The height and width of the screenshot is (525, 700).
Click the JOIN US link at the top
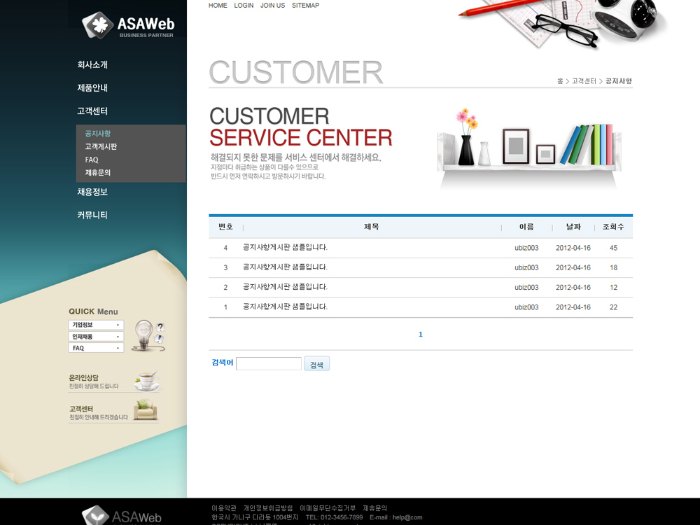272,6
